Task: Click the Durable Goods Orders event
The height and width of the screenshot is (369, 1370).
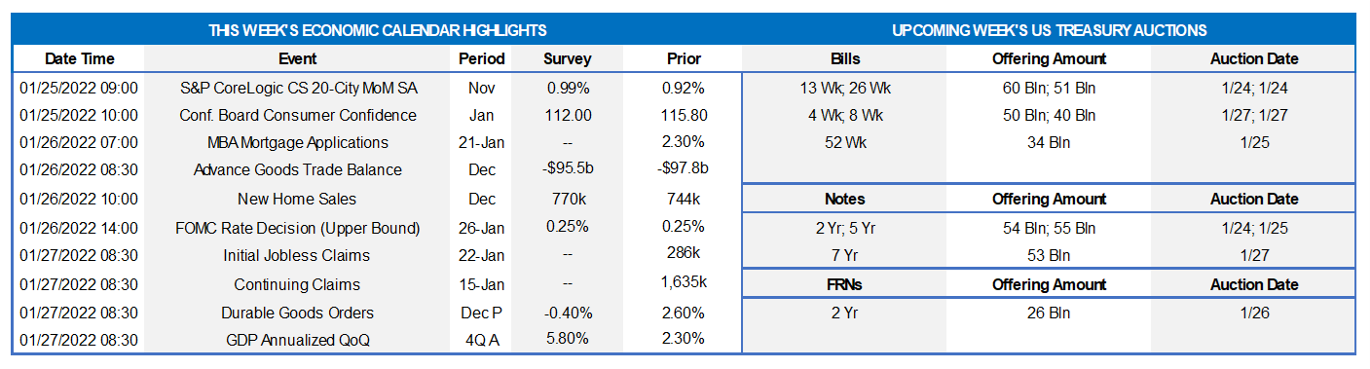Action: [x=298, y=313]
